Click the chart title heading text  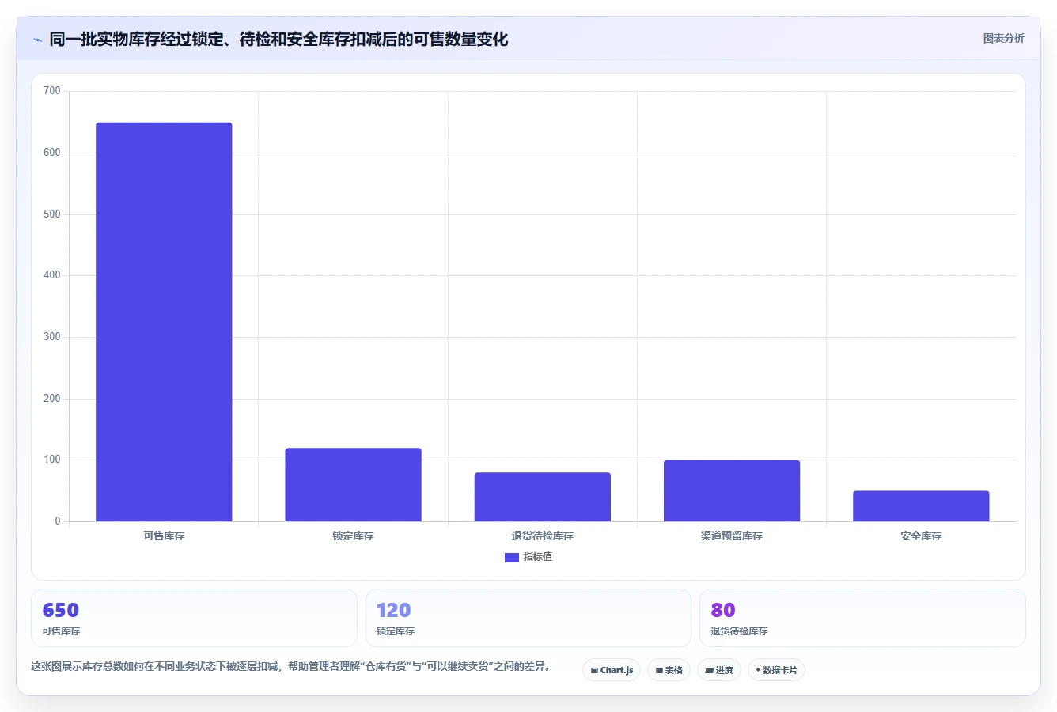pos(278,39)
